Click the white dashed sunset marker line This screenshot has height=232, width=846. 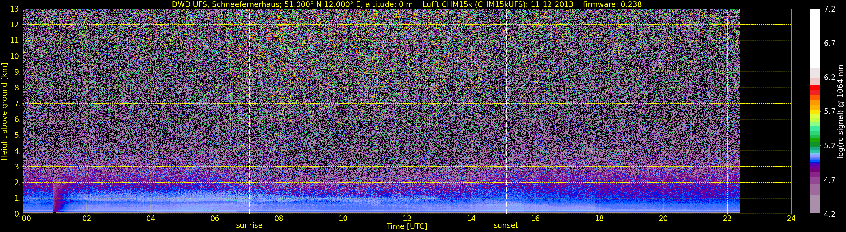tap(506, 111)
